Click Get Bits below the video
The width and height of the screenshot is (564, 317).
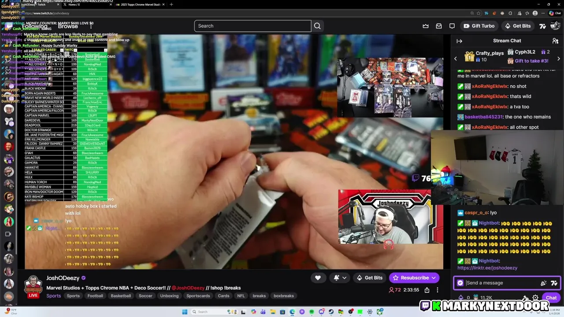370,278
